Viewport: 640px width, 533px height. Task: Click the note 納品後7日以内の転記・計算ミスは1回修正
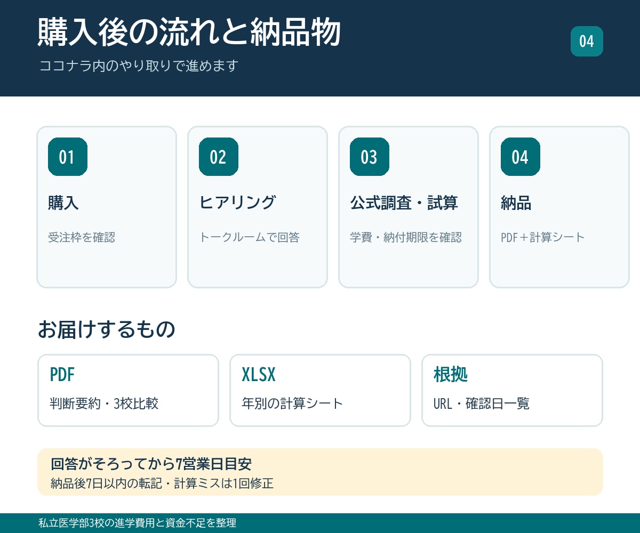[x=162, y=484]
